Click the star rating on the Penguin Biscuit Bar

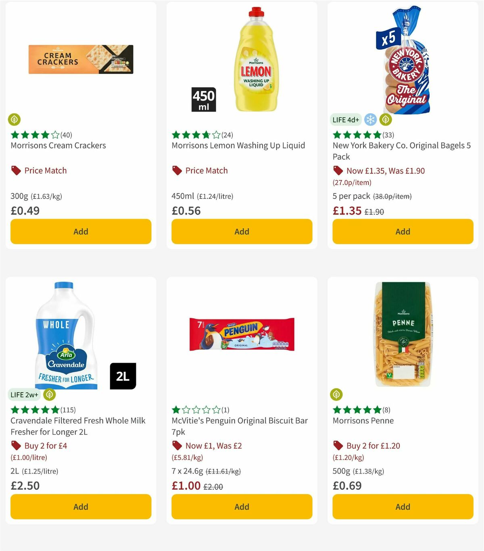[x=196, y=409]
